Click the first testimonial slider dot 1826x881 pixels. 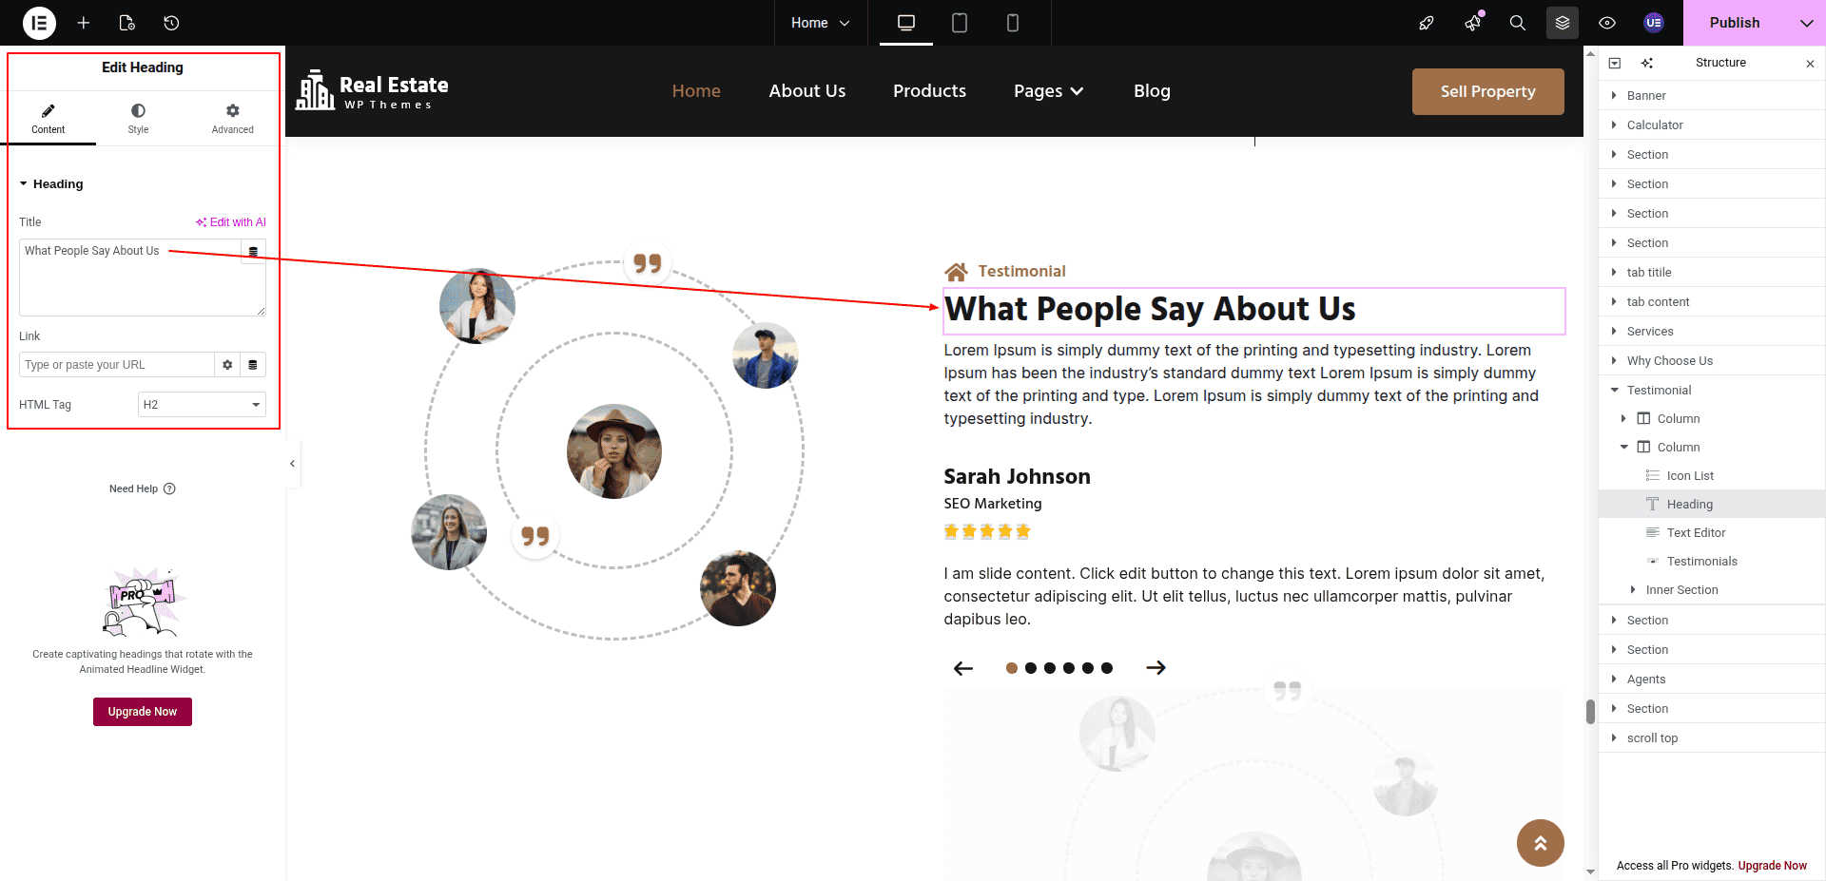click(1012, 668)
